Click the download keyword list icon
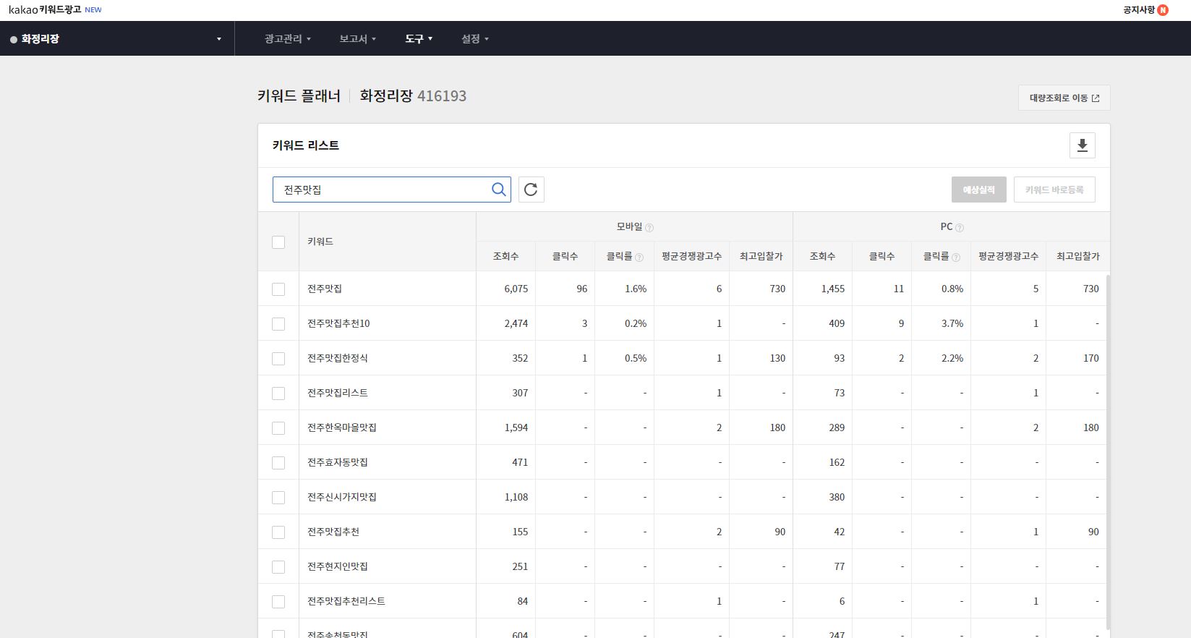1191x638 pixels. 1082,145
